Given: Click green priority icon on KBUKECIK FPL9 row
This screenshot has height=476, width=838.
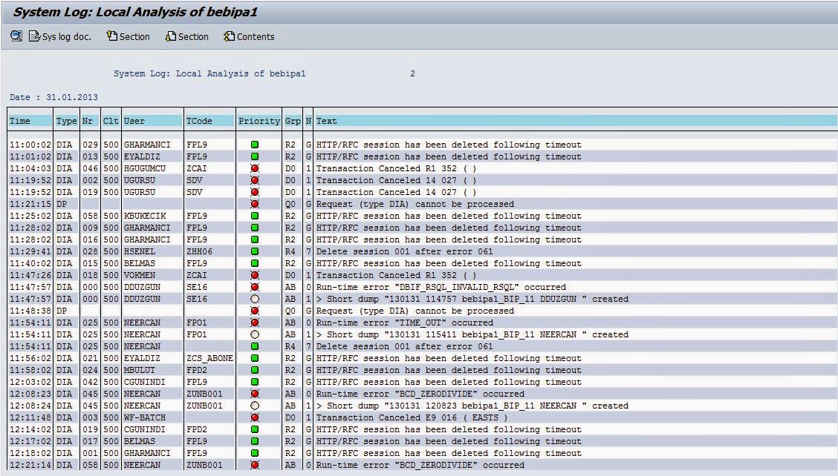Looking at the screenshot, I should 256,216.
